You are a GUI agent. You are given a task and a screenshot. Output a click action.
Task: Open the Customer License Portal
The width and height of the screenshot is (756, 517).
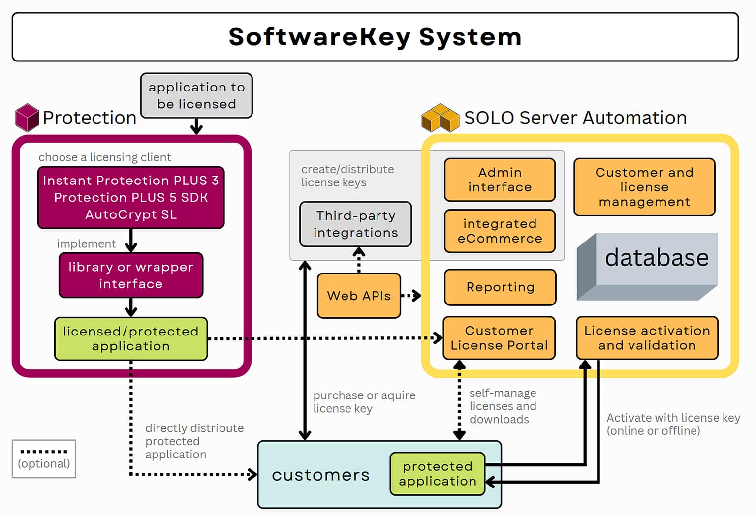tap(499, 338)
